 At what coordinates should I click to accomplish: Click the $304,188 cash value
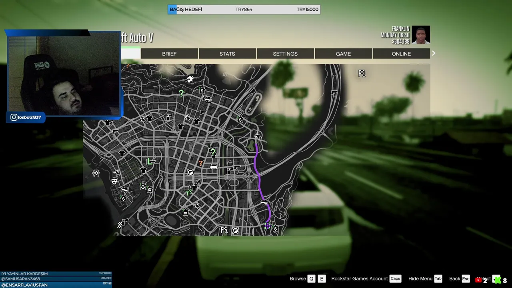pos(401,42)
